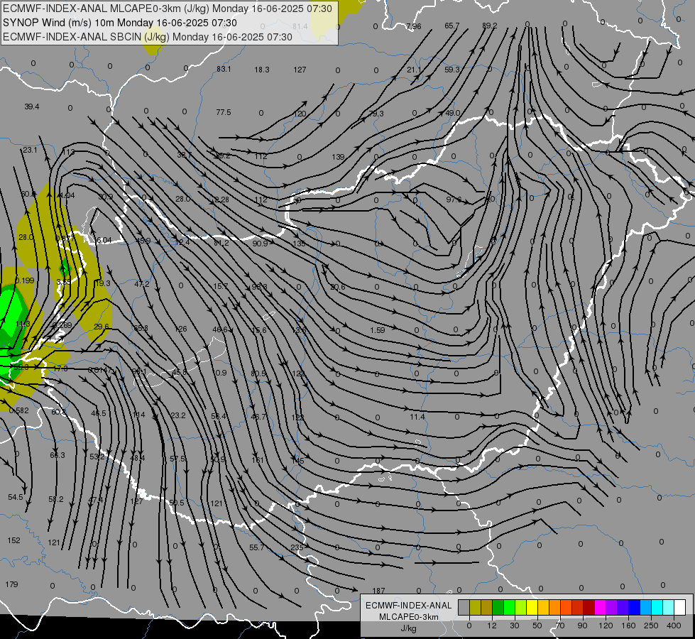
Task: Click legend tick label 30
Action: click(x=514, y=626)
